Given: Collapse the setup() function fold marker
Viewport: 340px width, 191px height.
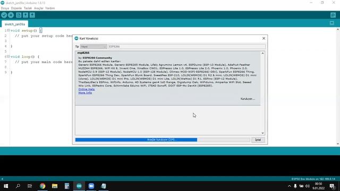Looking at the screenshot, I should tap(8, 31).
